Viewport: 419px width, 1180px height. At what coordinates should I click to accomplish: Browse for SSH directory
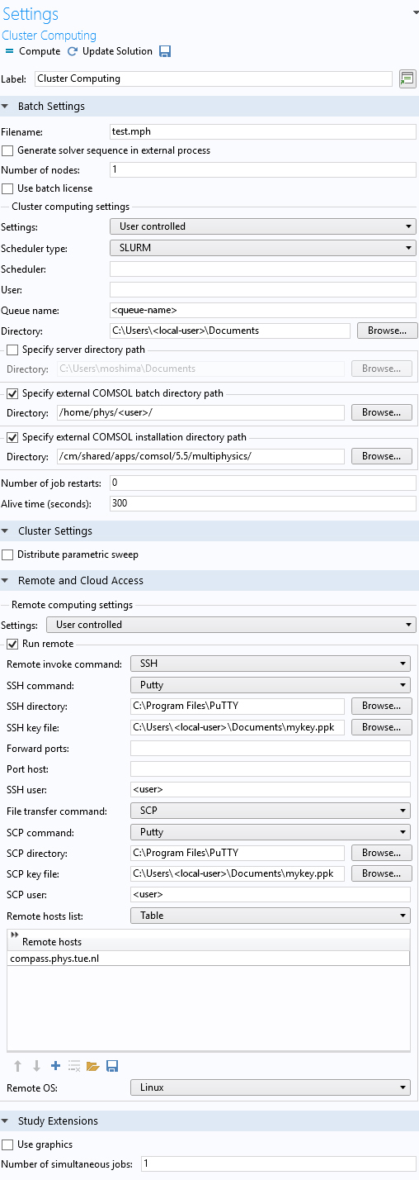point(381,707)
